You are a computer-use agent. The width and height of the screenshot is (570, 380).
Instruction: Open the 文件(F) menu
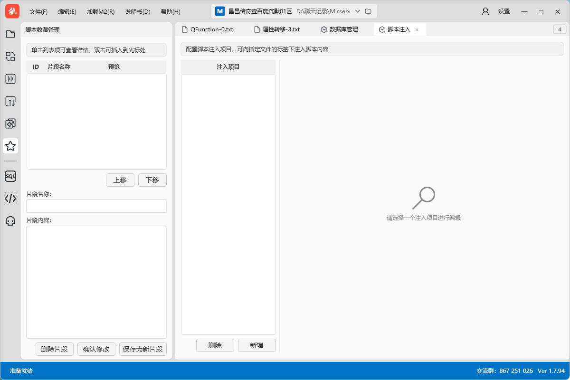(38, 11)
